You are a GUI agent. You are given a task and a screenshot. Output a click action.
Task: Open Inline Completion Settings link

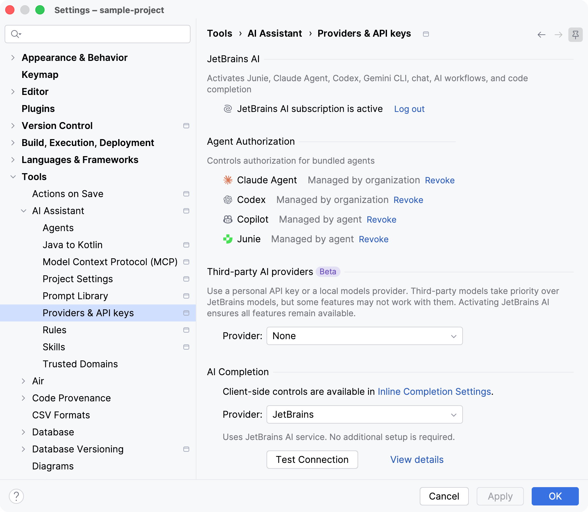coord(434,392)
